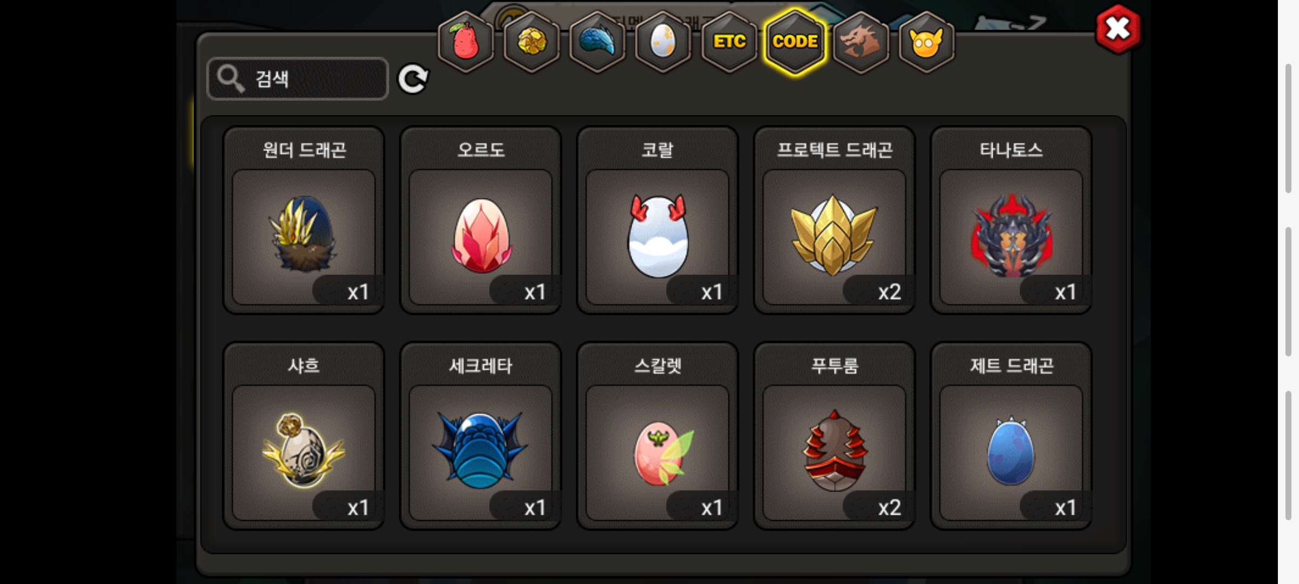This screenshot has height=584, width=1299.
Task: Select the 코랄 white horned egg
Action: tap(658, 220)
